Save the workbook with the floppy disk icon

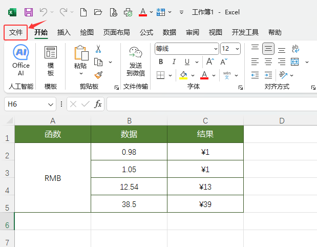pos(29,12)
